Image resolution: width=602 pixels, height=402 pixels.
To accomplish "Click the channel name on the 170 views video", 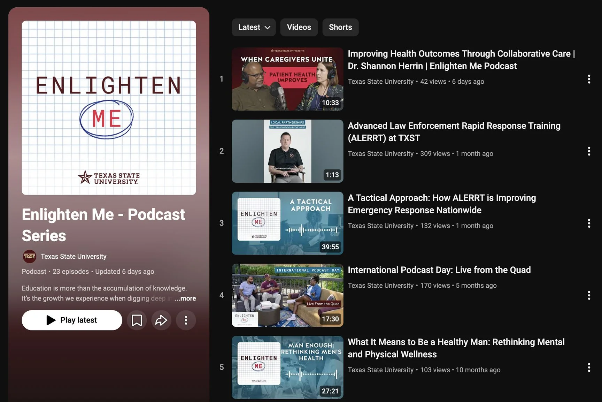I will click(380, 286).
